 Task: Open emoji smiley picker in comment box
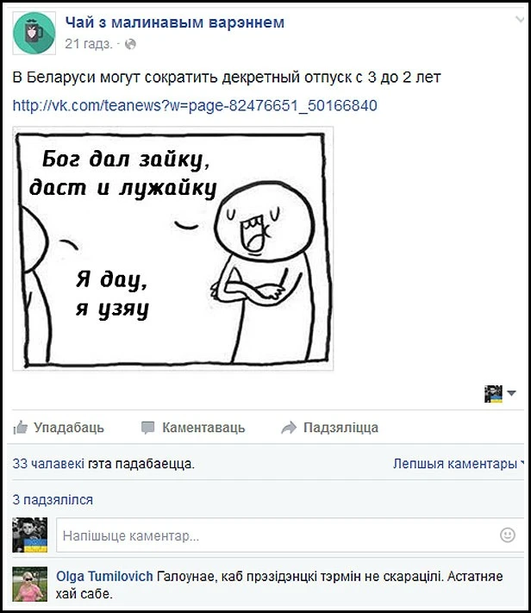[508, 535]
